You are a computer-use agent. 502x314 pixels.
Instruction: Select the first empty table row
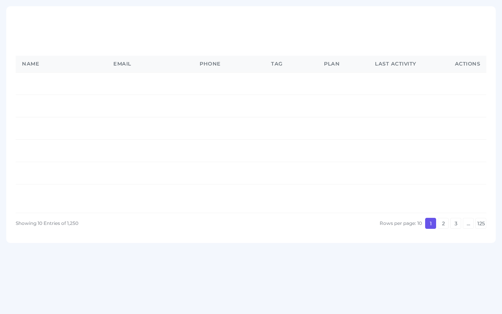251,84
